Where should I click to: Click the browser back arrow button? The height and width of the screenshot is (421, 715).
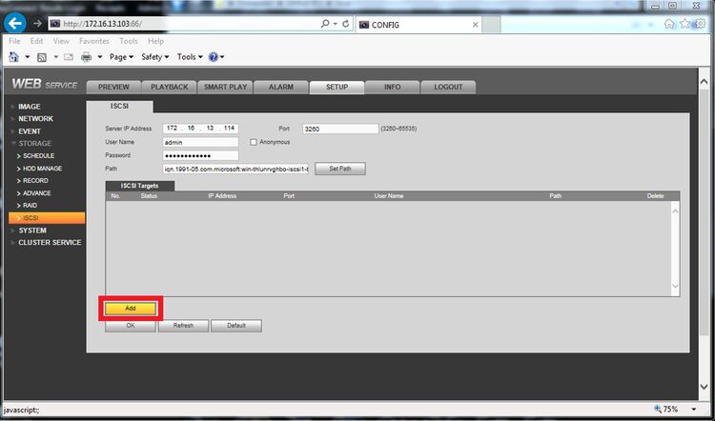click(15, 23)
